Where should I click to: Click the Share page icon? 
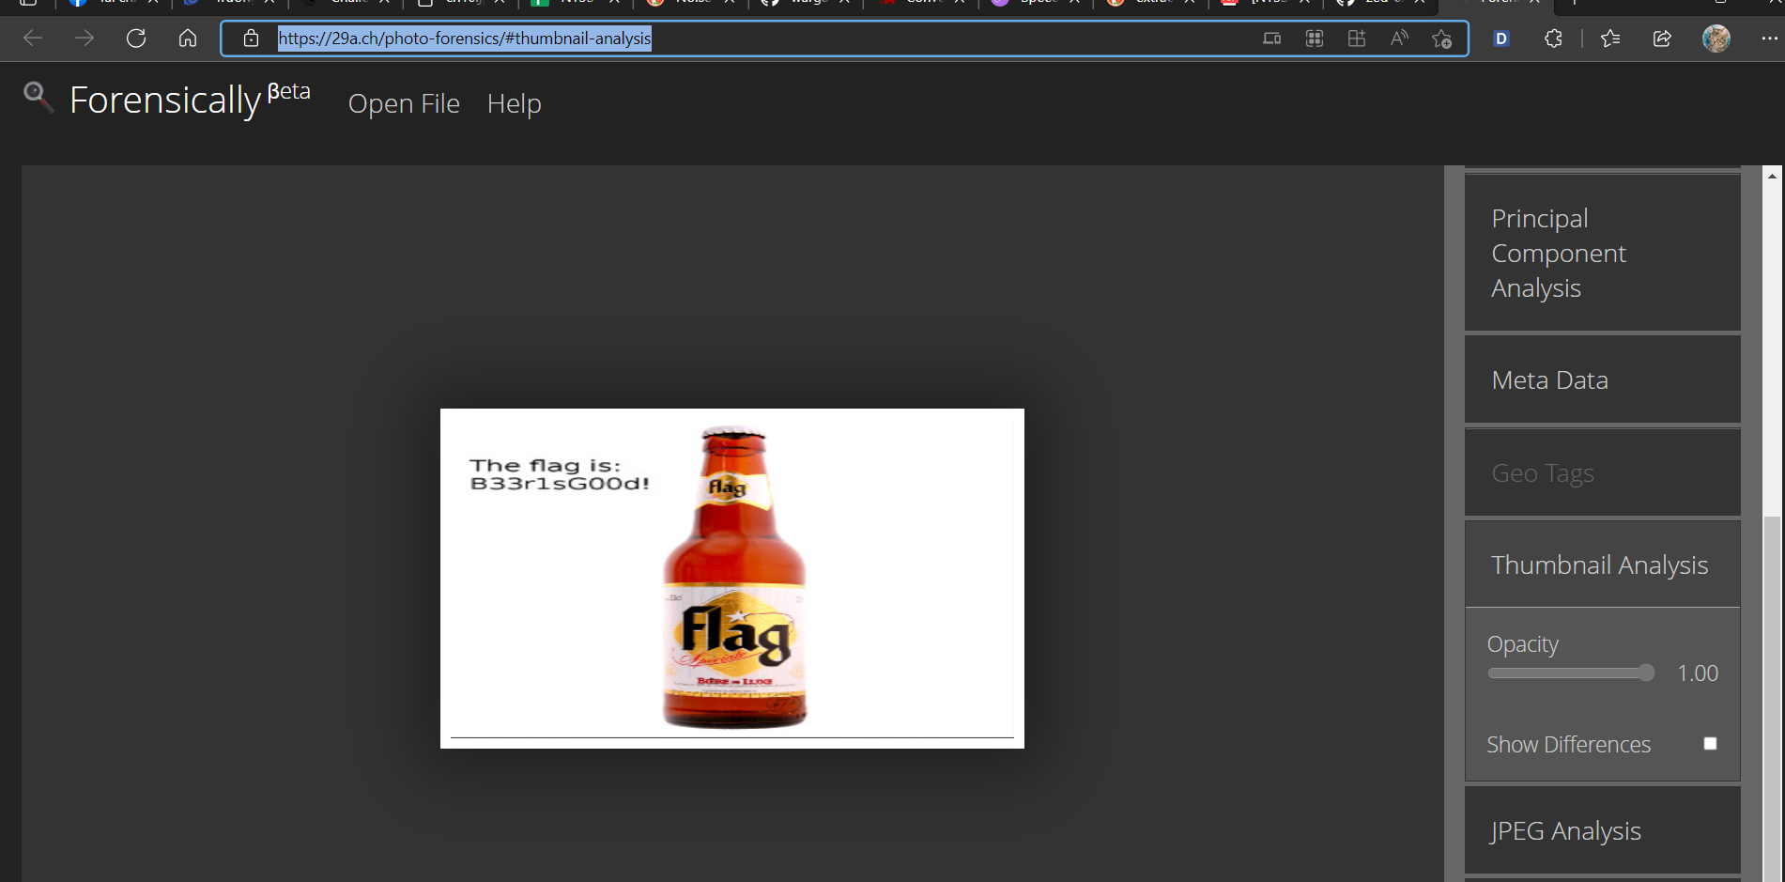tap(1662, 39)
